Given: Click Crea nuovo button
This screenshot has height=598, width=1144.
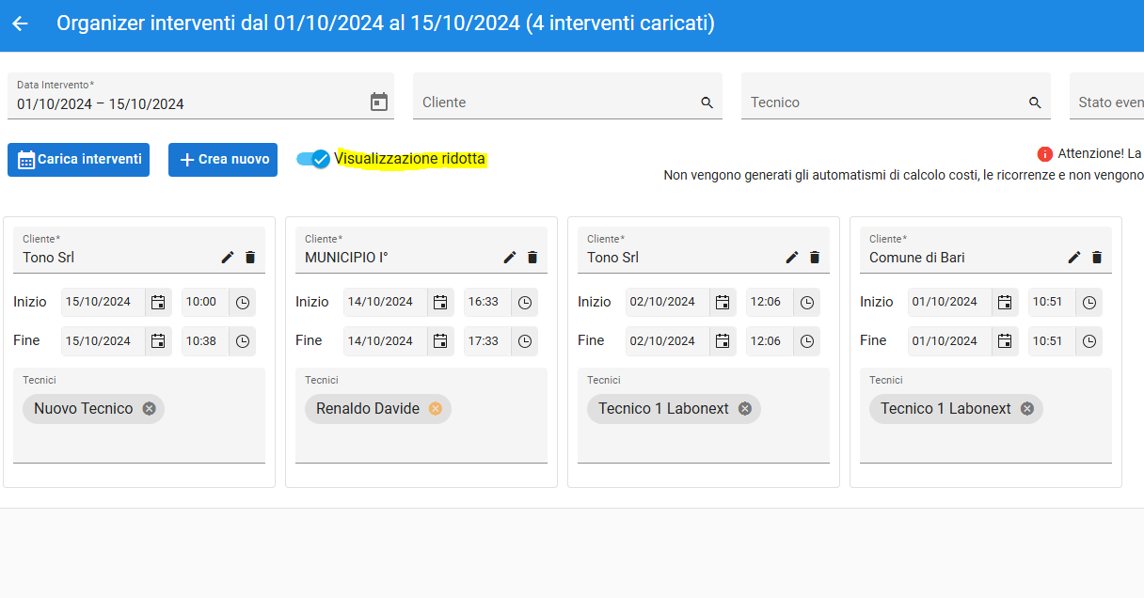Looking at the screenshot, I should coord(223,160).
